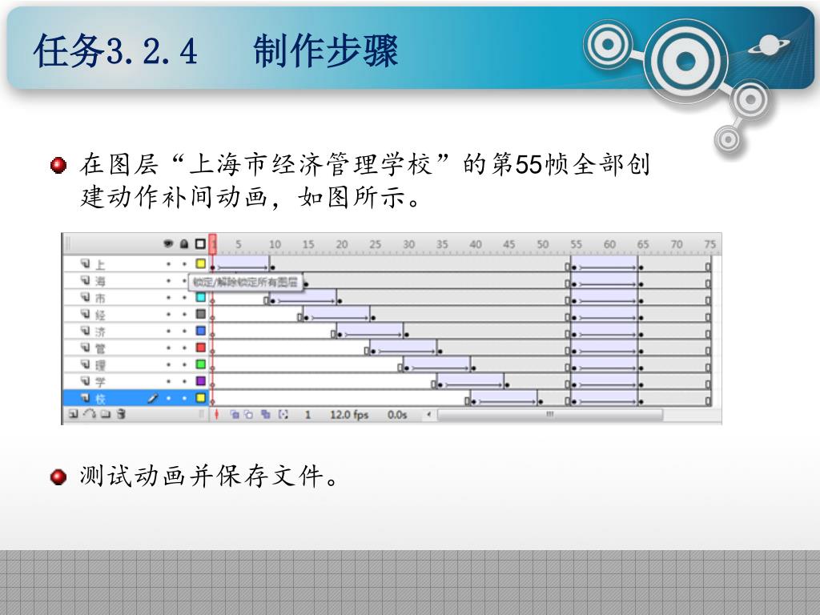Toggle the lock dot of layer 学
This screenshot has height=615, width=820.
pos(184,381)
